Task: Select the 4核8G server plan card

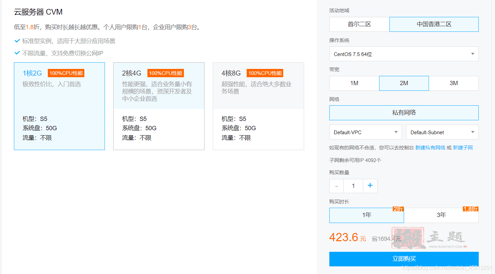Action: click(x=258, y=106)
